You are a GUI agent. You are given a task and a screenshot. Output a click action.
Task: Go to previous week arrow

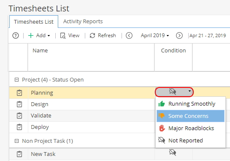click(x=129, y=35)
